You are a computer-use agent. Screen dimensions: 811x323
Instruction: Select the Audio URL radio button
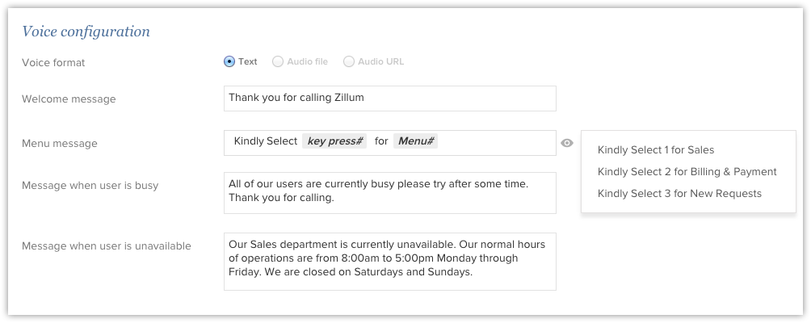pyautogui.click(x=349, y=61)
